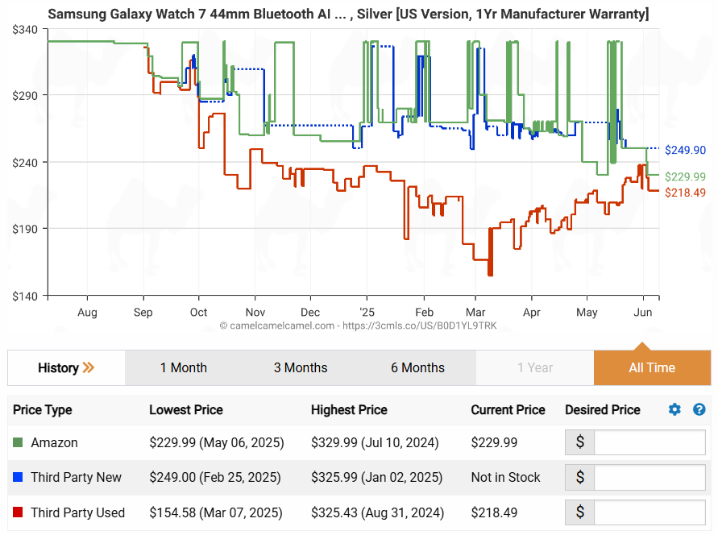Click the Samsung Galaxy Watch 7 chart title
The image size is (718, 535).
coord(348,15)
